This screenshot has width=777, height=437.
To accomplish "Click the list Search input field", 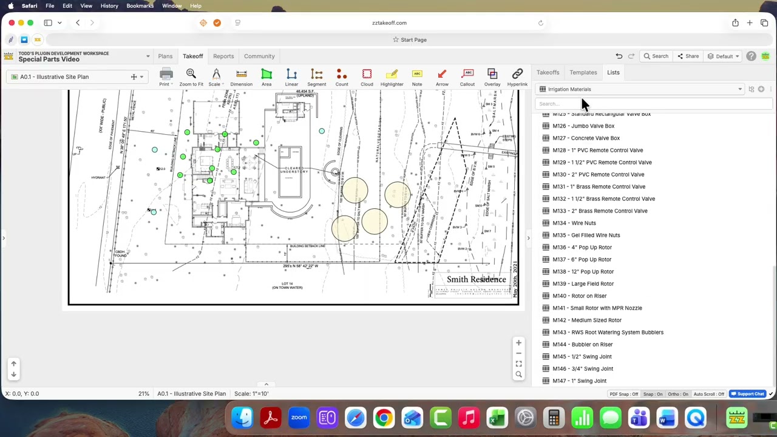I will click(653, 104).
